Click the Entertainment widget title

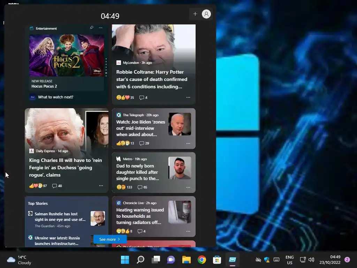(46, 29)
